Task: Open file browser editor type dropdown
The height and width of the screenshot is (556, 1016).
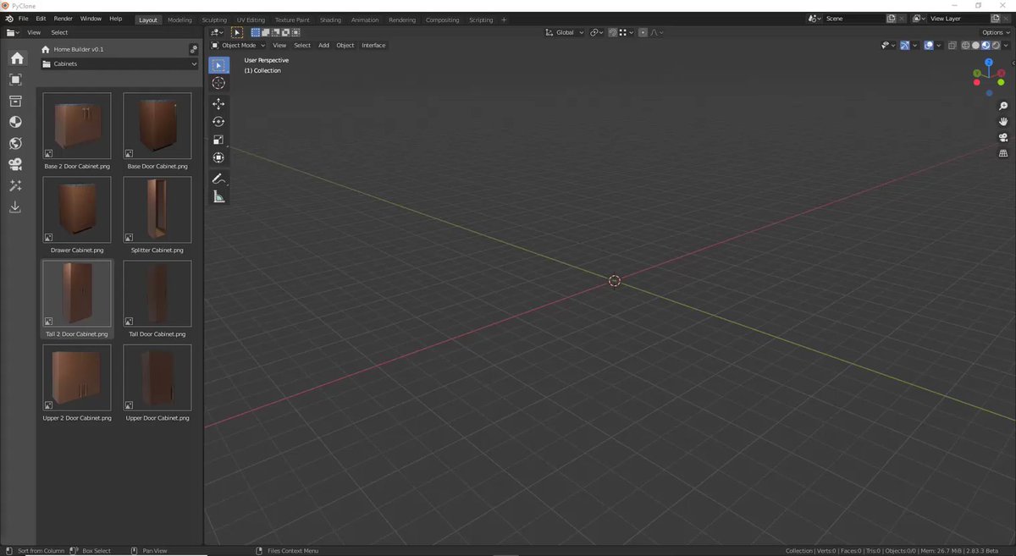Action: (x=13, y=32)
